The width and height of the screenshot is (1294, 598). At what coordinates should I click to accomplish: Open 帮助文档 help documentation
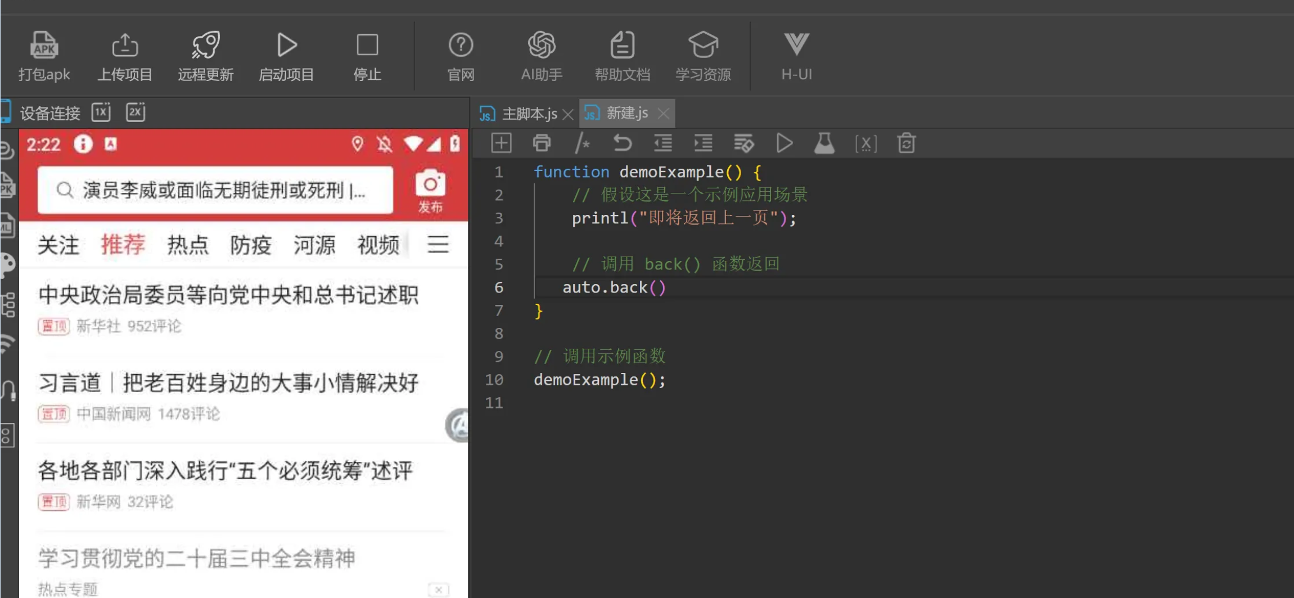point(623,56)
